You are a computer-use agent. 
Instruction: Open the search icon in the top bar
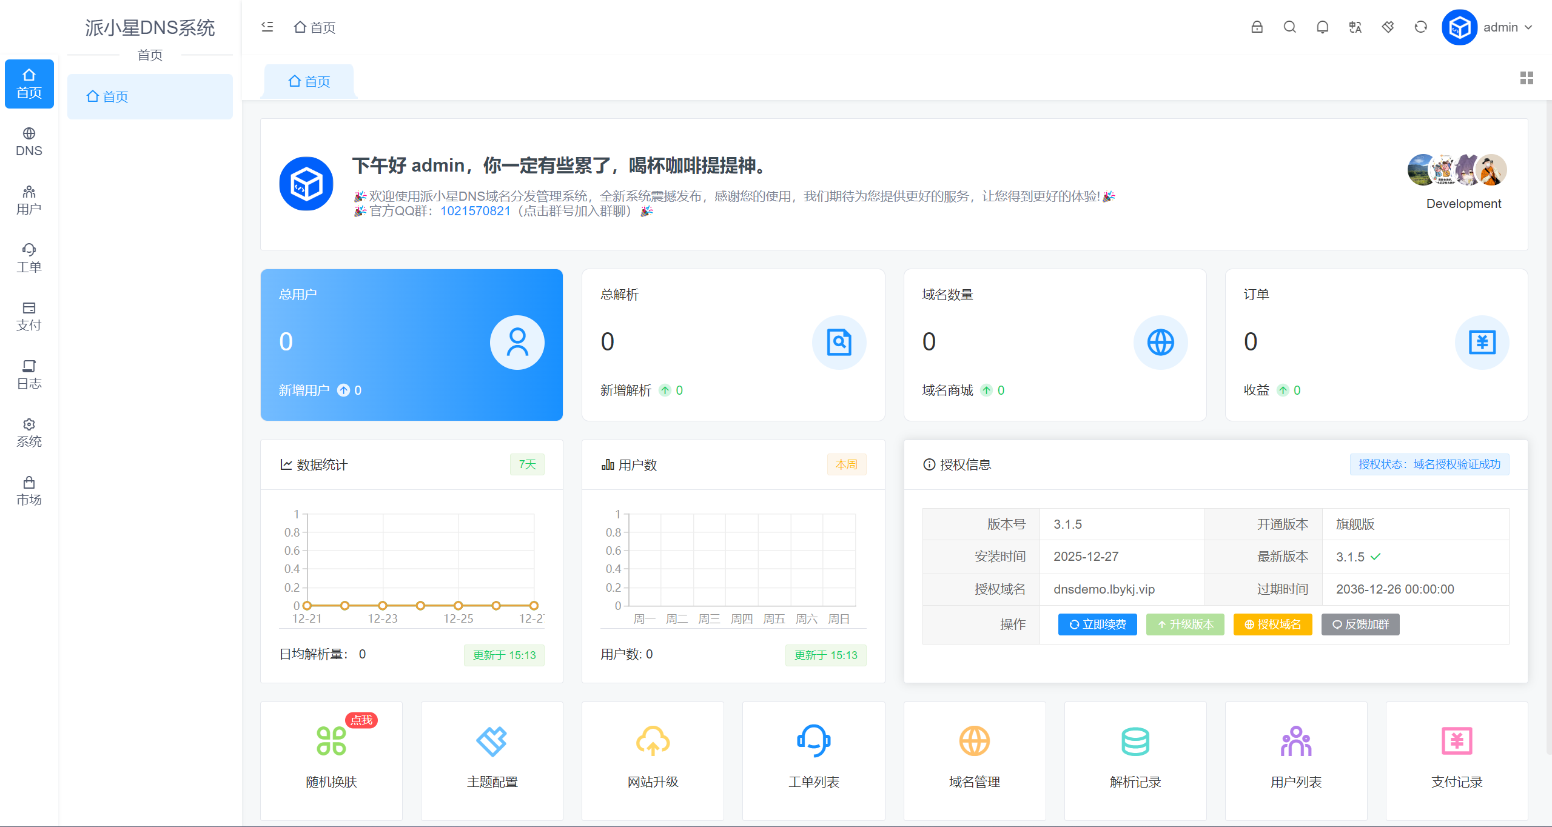tap(1289, 27)
